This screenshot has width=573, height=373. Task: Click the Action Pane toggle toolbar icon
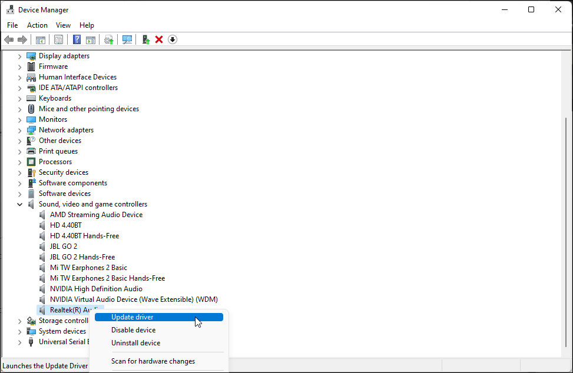[x=90, y=39]
